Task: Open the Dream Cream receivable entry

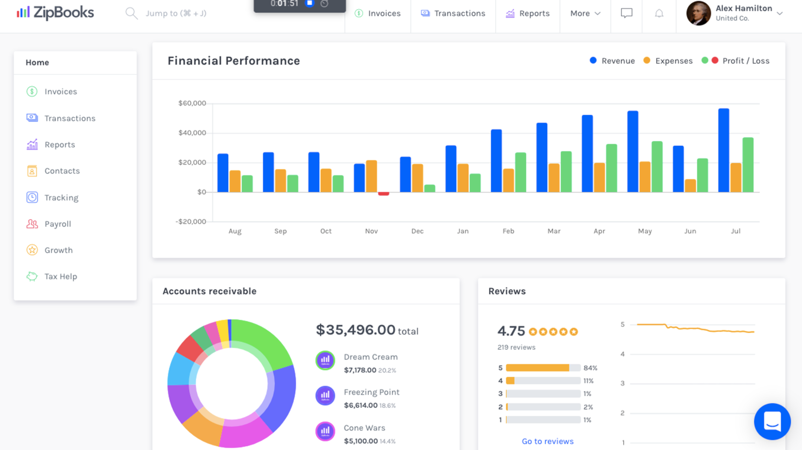Action: [371, 363]
